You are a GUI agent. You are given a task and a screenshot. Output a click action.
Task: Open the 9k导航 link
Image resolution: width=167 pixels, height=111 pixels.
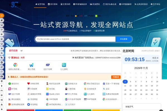pyautogui.click(x=50, y=89)
